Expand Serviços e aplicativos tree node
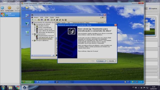 32,40
